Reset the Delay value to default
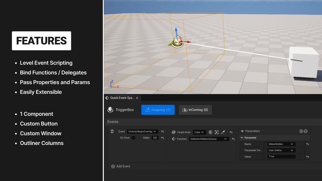Viewport: 322px width, 181px height. (163, 138)
